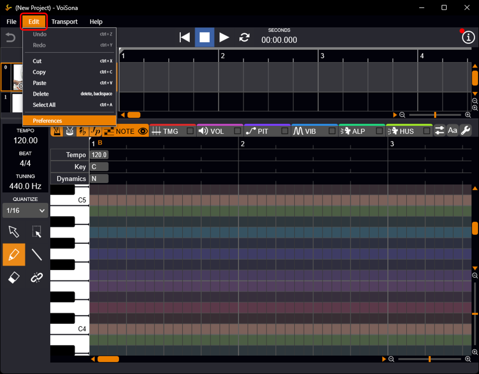
Task: Choose the rectangle range selection tool
Action: click(x=37, y=232)
